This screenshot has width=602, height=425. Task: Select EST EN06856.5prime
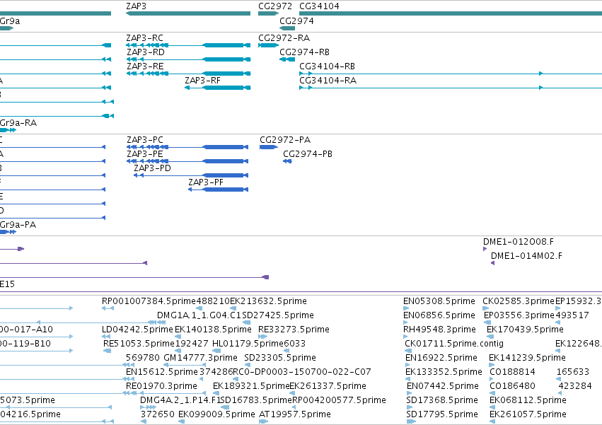pyautogui.click(x=439, y=315)
